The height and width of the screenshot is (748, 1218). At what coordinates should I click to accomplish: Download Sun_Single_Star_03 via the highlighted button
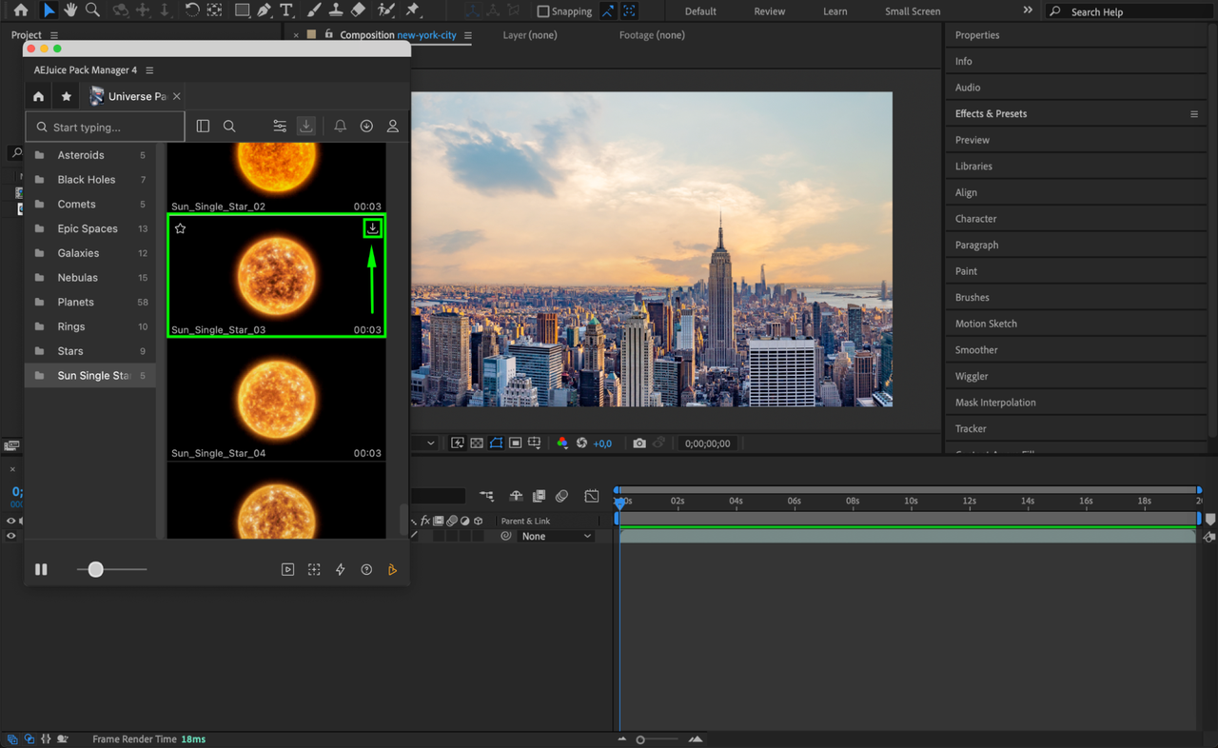(x=372, y=228)
